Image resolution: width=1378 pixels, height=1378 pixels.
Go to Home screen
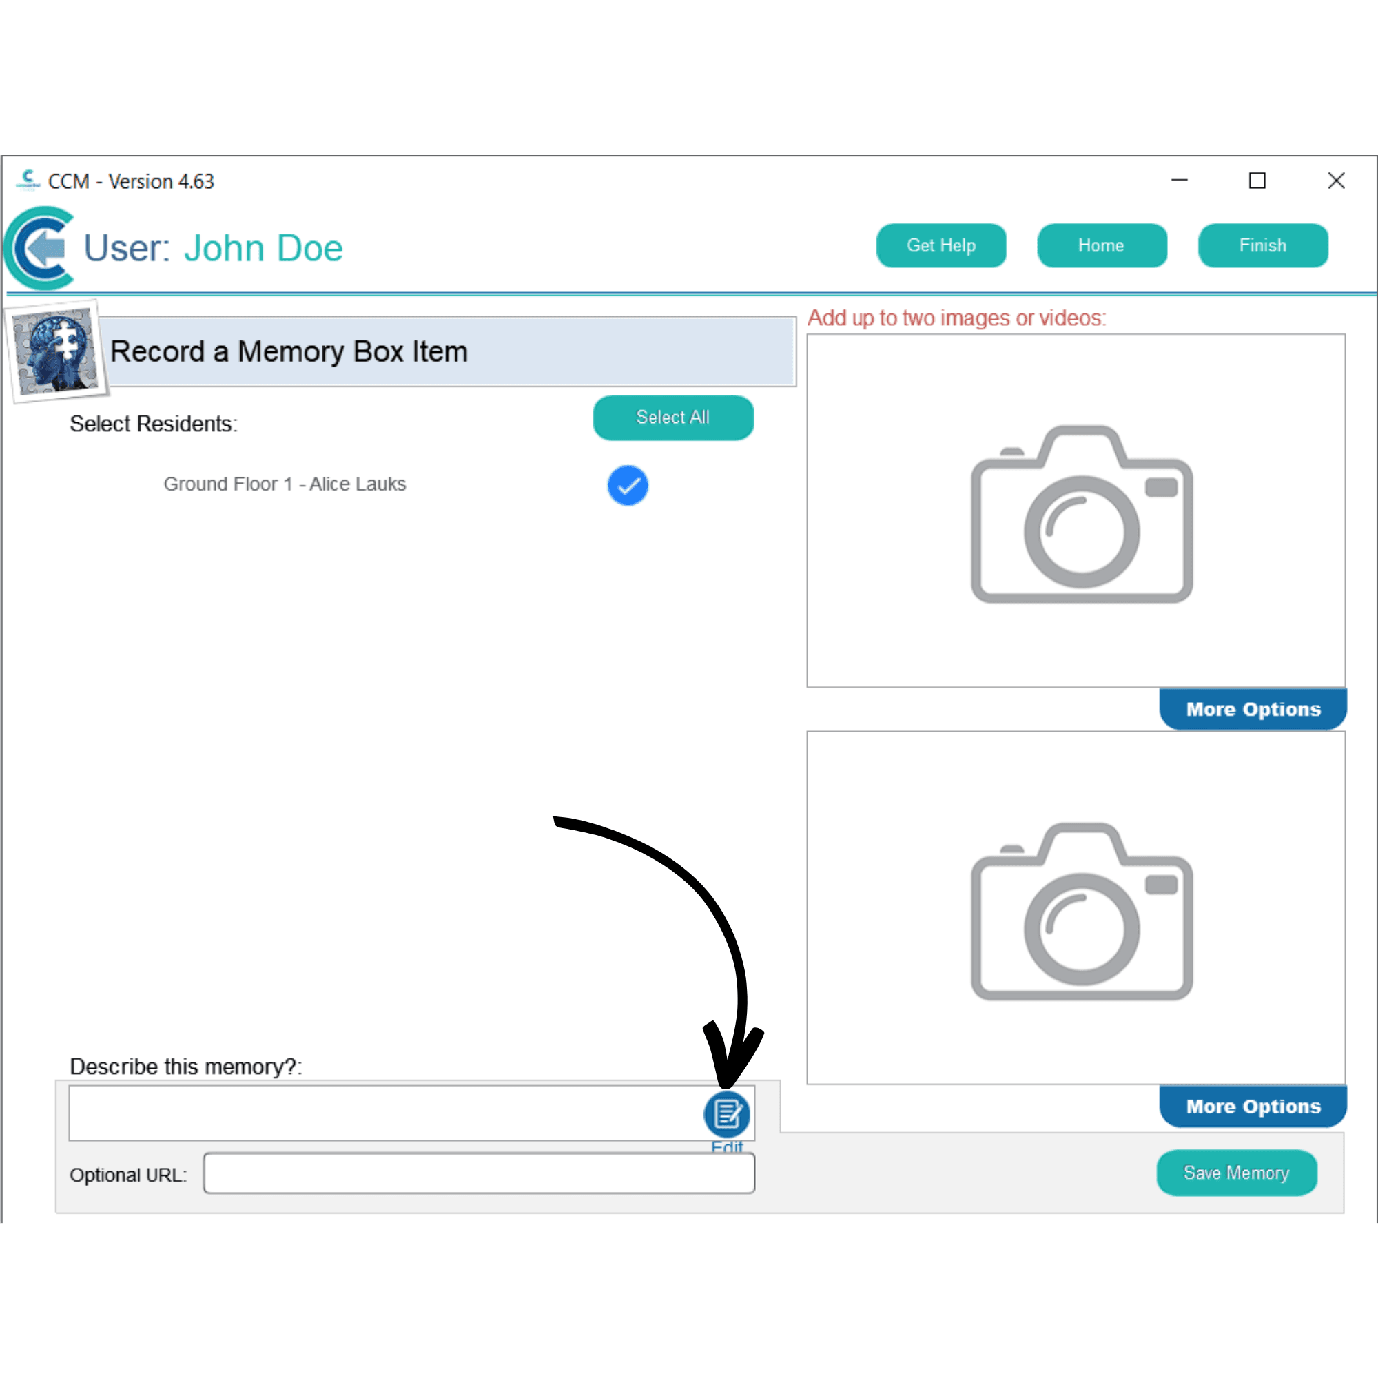[1100, 245]
